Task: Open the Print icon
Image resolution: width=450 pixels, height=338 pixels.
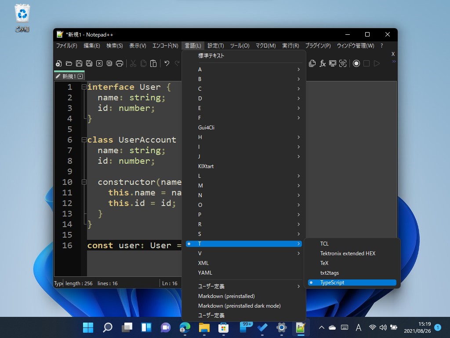Action: 120,63
